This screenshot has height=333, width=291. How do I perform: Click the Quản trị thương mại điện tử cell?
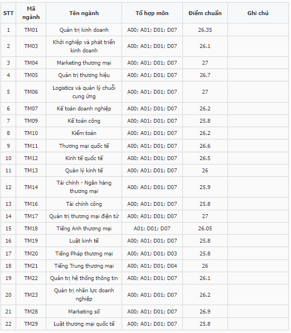[84, 216]
